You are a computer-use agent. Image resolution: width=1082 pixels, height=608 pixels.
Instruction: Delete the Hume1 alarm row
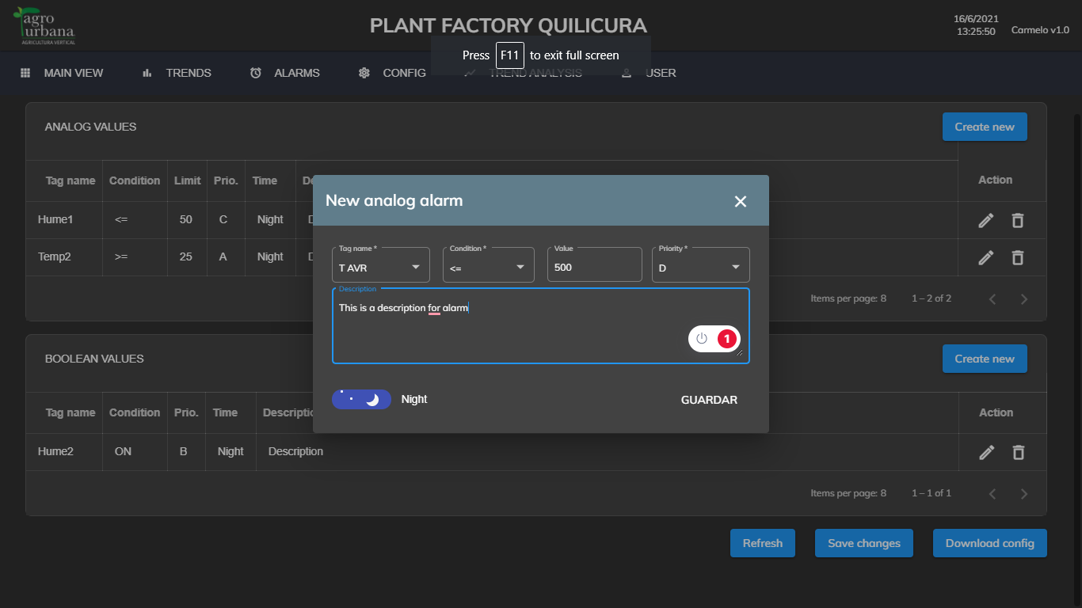click(x=1018, y=220)
